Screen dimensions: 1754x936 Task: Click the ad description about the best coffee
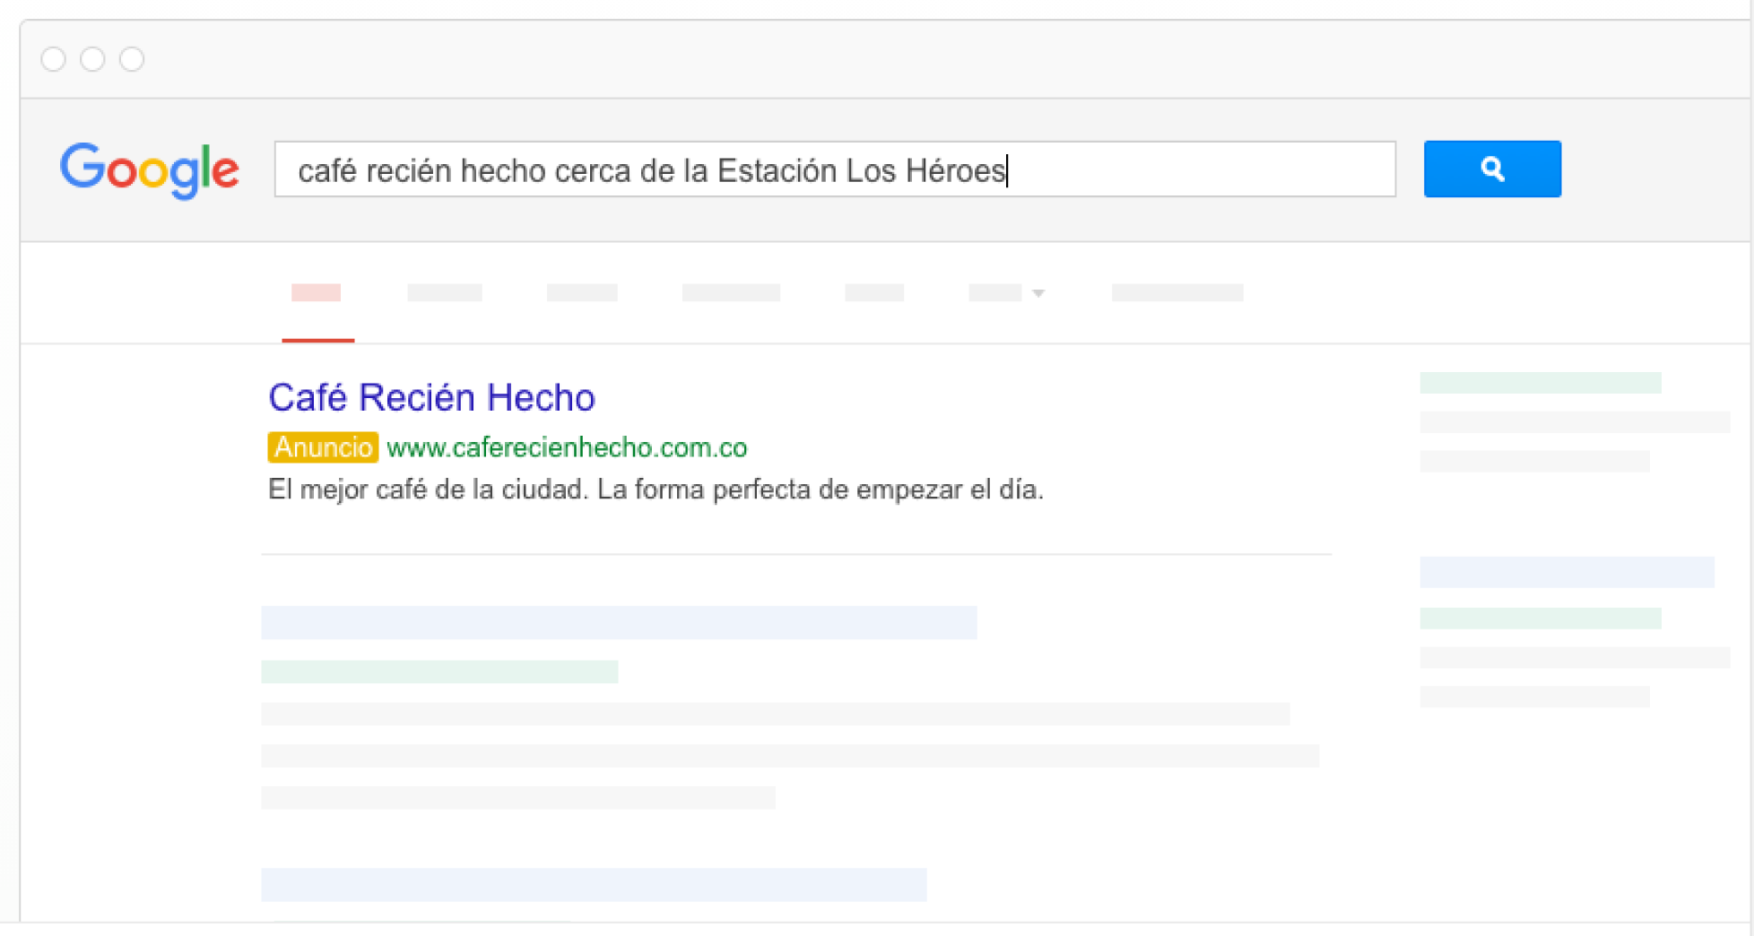click(x=656, y=490)
